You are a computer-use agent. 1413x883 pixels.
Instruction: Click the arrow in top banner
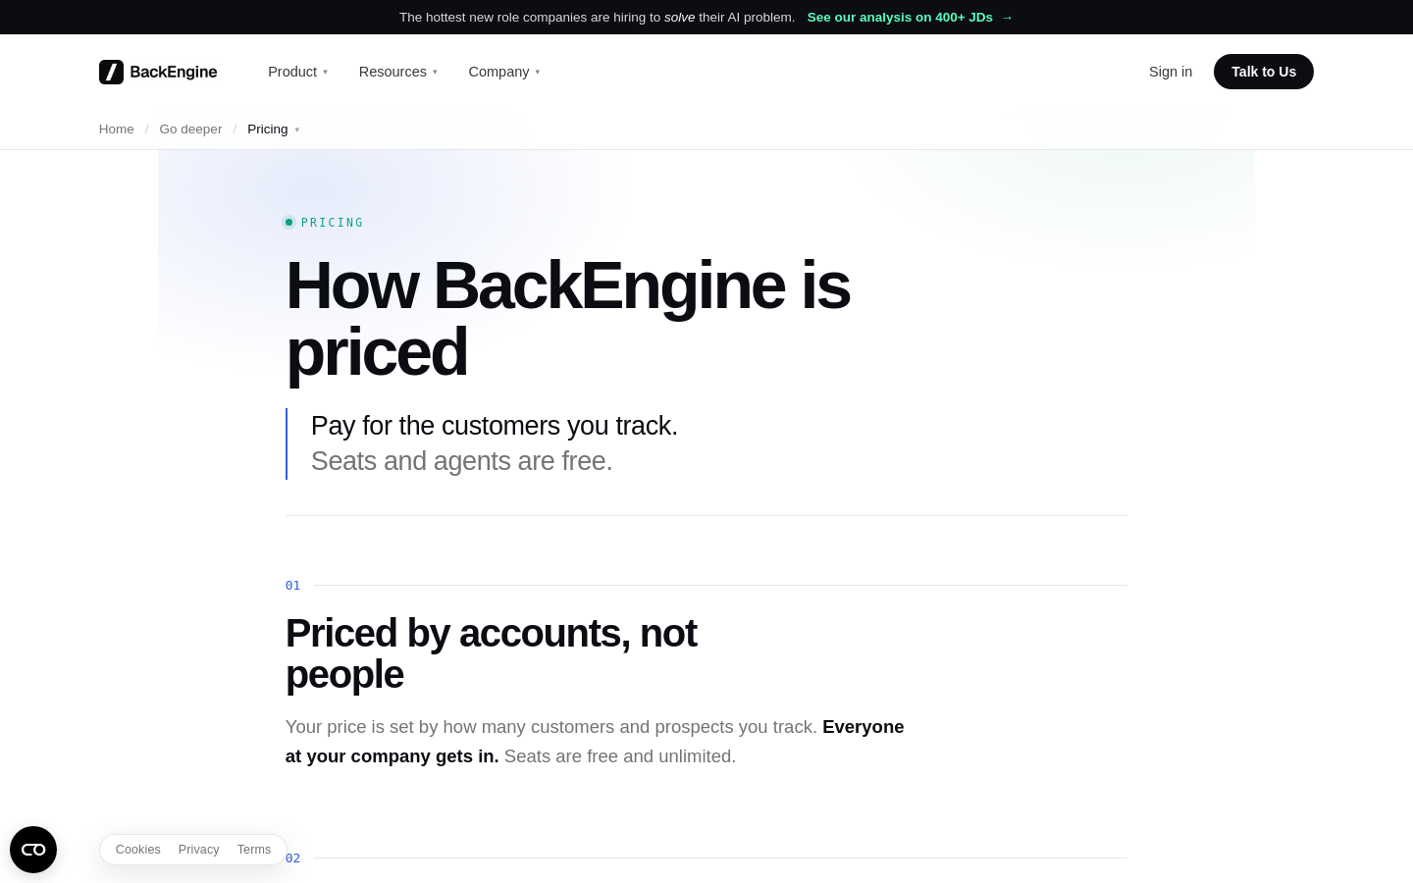(x=1007, y=18)
